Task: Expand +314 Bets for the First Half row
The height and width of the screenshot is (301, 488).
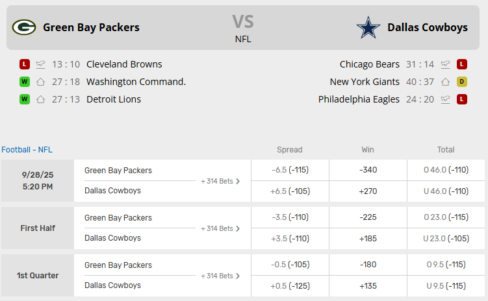Action: (220, 228)
